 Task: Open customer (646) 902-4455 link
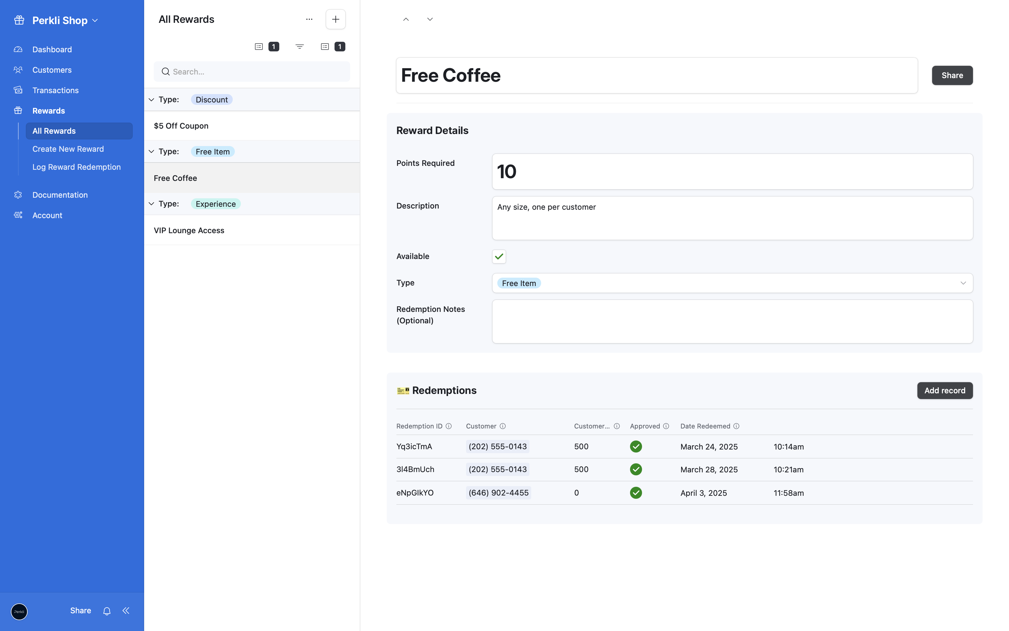click(x=498, y=493)
